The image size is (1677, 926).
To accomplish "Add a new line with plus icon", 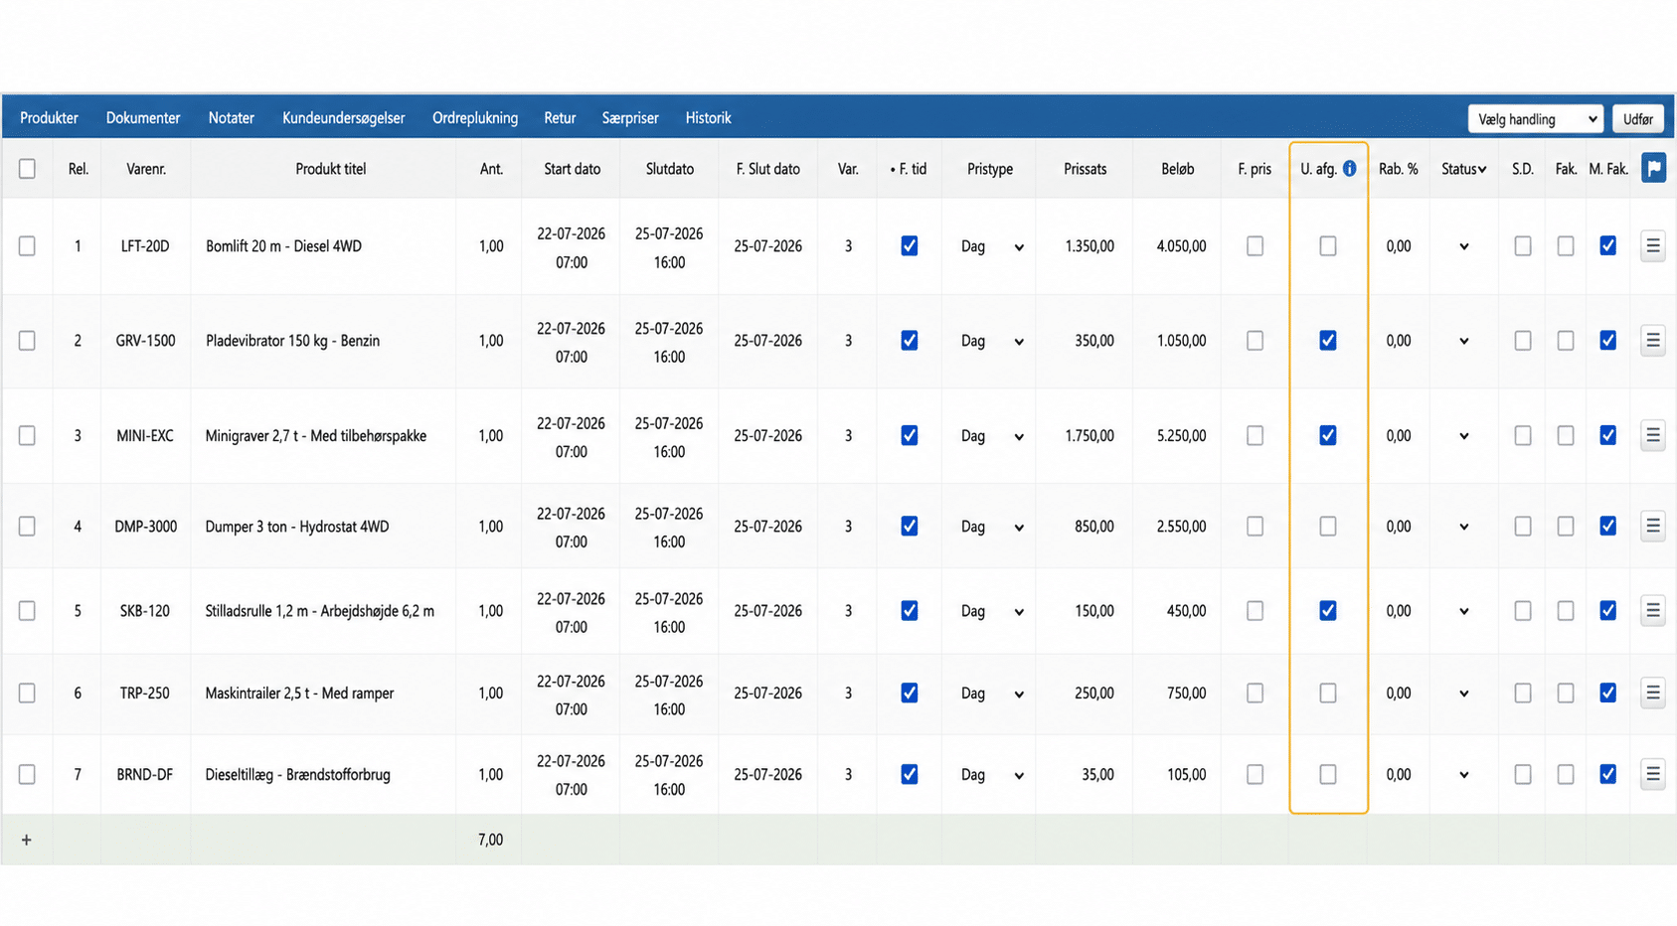I will (x=27, y=841).
